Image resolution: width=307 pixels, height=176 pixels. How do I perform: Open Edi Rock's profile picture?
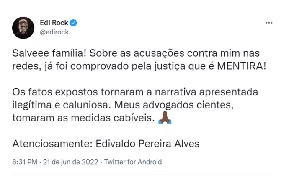[22, 27]
